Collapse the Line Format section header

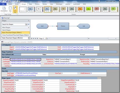click(60, 57)
